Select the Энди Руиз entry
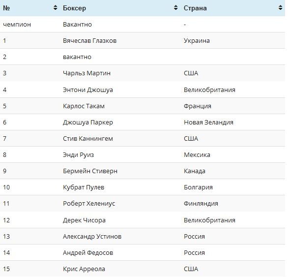Image resolution: width=288 pixels, height=277 pixels. [78, 155]
